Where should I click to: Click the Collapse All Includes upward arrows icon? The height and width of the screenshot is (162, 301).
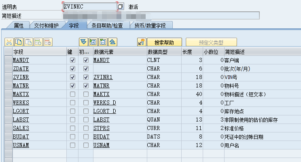113,42
